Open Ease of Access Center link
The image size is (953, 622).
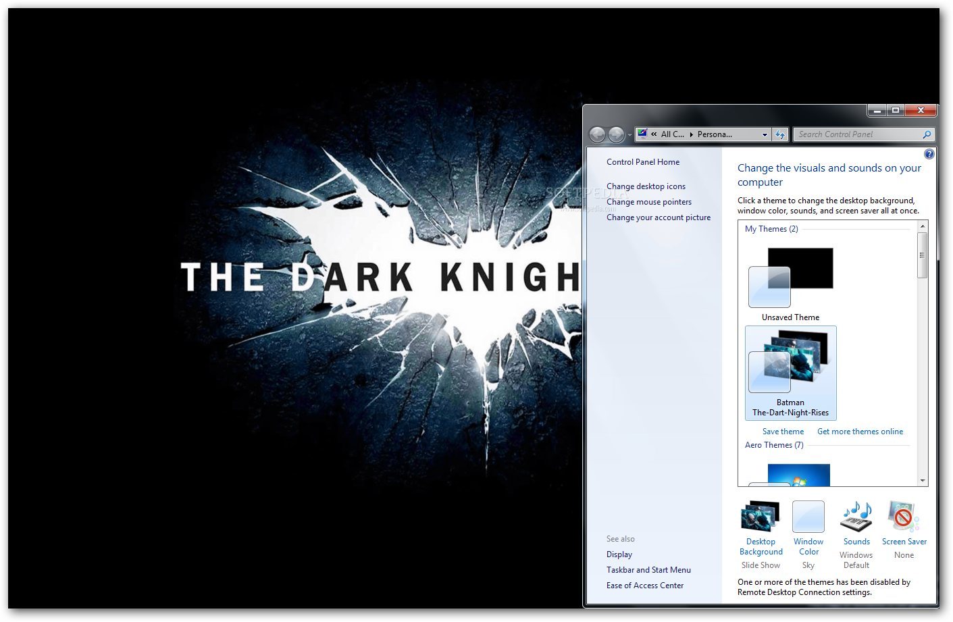pos(645,586)
